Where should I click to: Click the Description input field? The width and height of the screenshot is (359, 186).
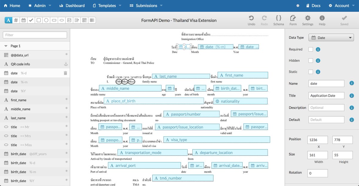tap(326, 108)
